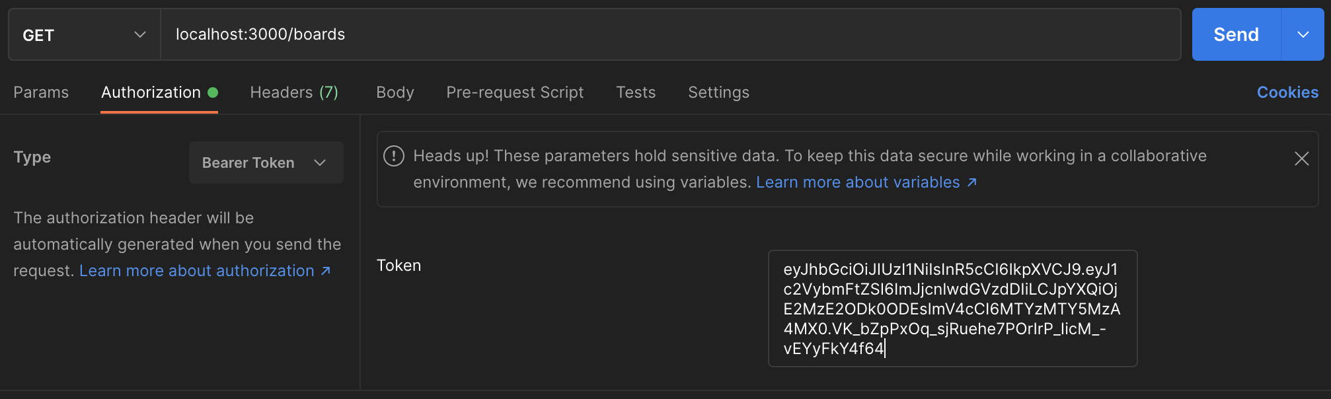The width and height of the screenshot is (1331, 399).
Task: Expand the Bearer Token type dropdown
Action: pos(266,163)
